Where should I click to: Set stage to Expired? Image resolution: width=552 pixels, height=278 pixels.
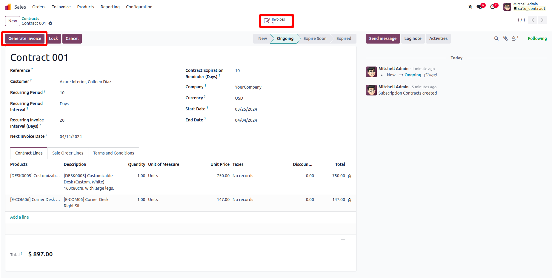344,38
